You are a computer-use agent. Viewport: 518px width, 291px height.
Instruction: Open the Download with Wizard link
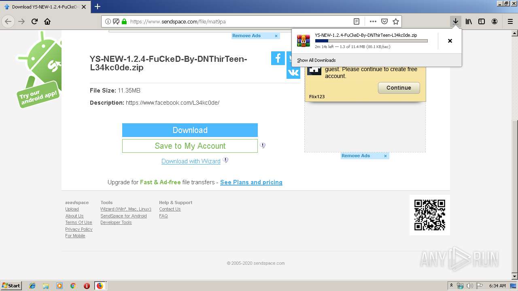pyautogui.click(x=191, y=161)
